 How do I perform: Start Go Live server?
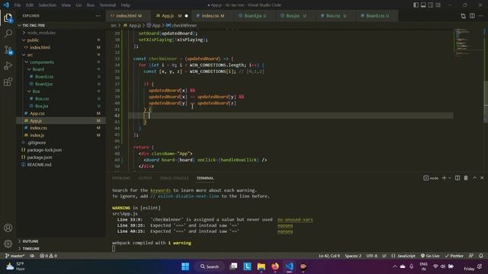coord(430,256)
